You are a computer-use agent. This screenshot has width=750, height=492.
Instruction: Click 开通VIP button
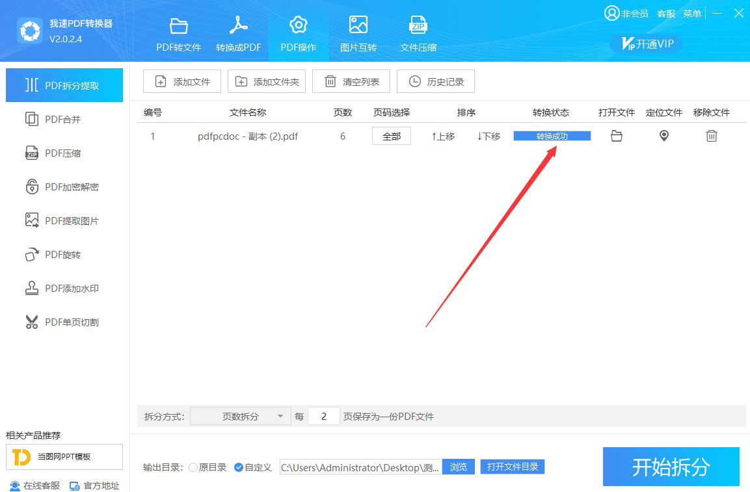(x=646, y=44)
